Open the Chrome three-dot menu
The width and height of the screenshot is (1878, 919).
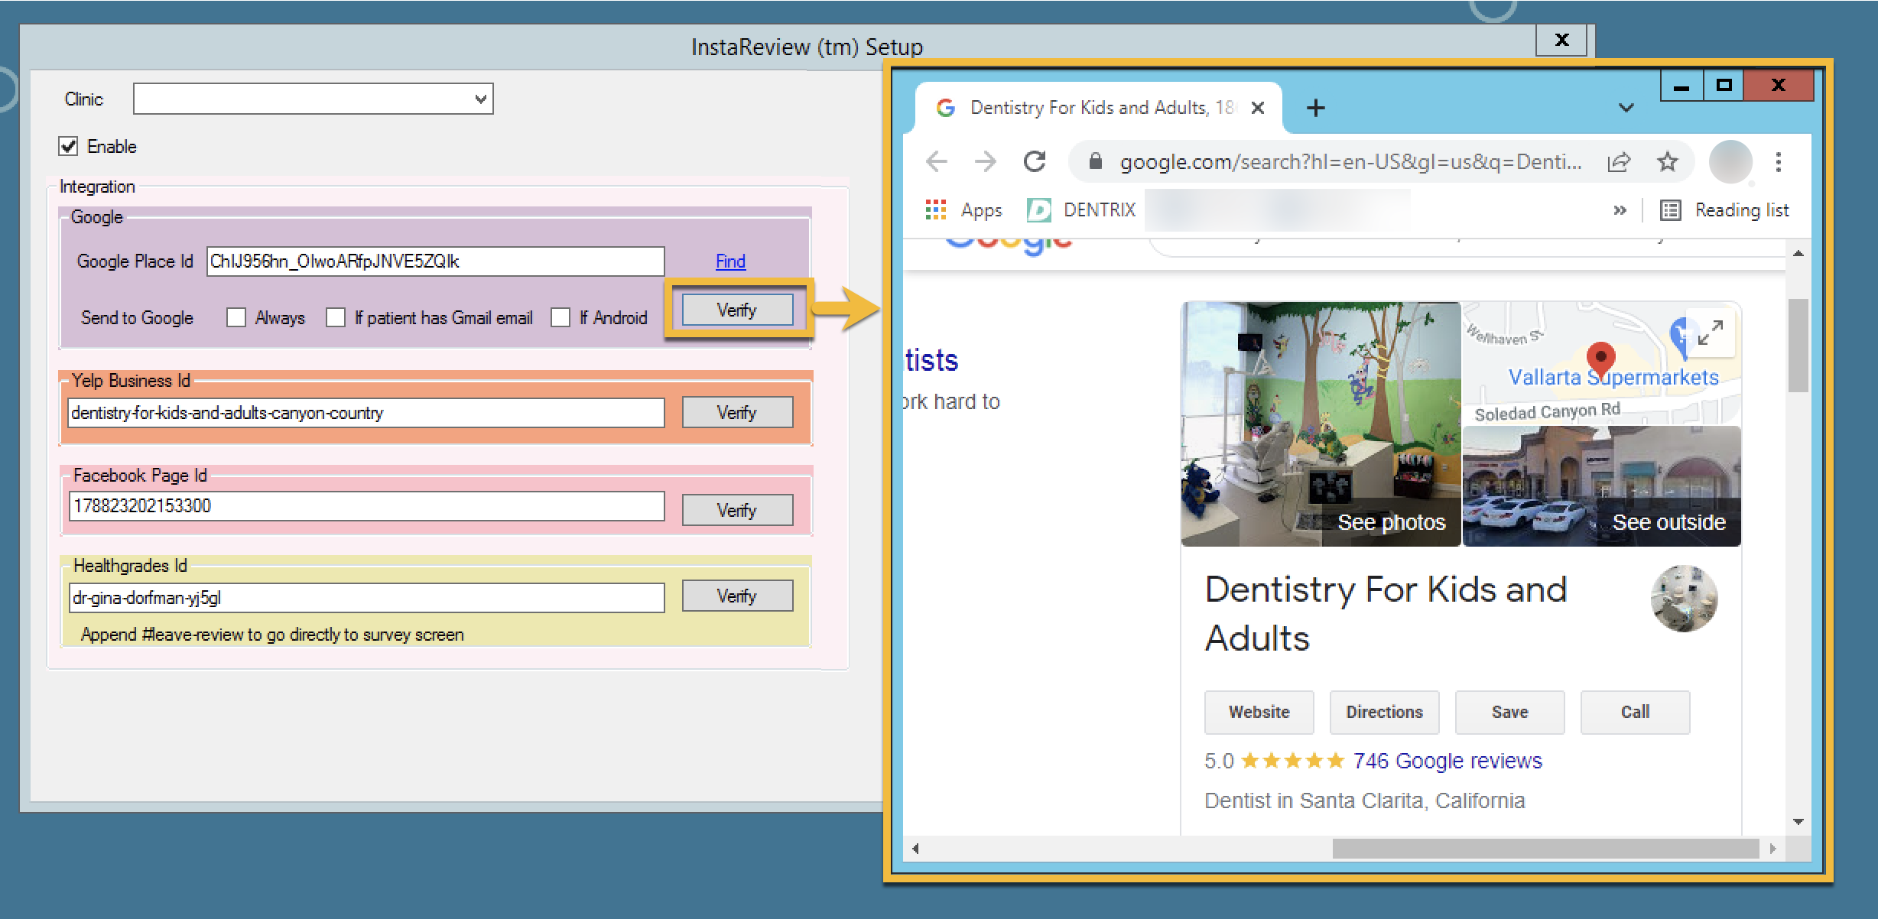1779,161
